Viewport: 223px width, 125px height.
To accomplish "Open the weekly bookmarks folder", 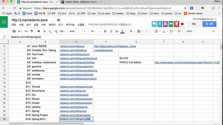I will click(x=118, y=14).
